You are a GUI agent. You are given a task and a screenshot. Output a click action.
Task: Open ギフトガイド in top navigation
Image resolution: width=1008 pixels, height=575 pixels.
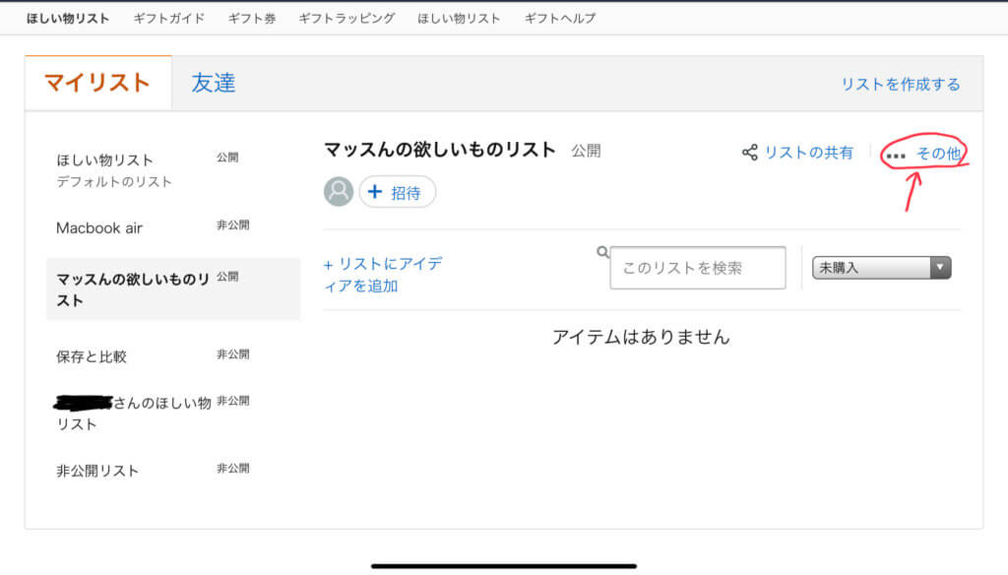coord(169,18)
